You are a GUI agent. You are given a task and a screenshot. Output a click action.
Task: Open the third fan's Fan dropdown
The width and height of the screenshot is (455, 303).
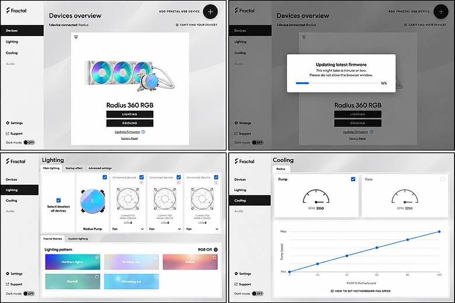tap(202, 229)
